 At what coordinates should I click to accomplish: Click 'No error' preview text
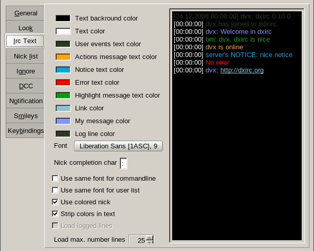pyautogui.click(x=217, y=63)
